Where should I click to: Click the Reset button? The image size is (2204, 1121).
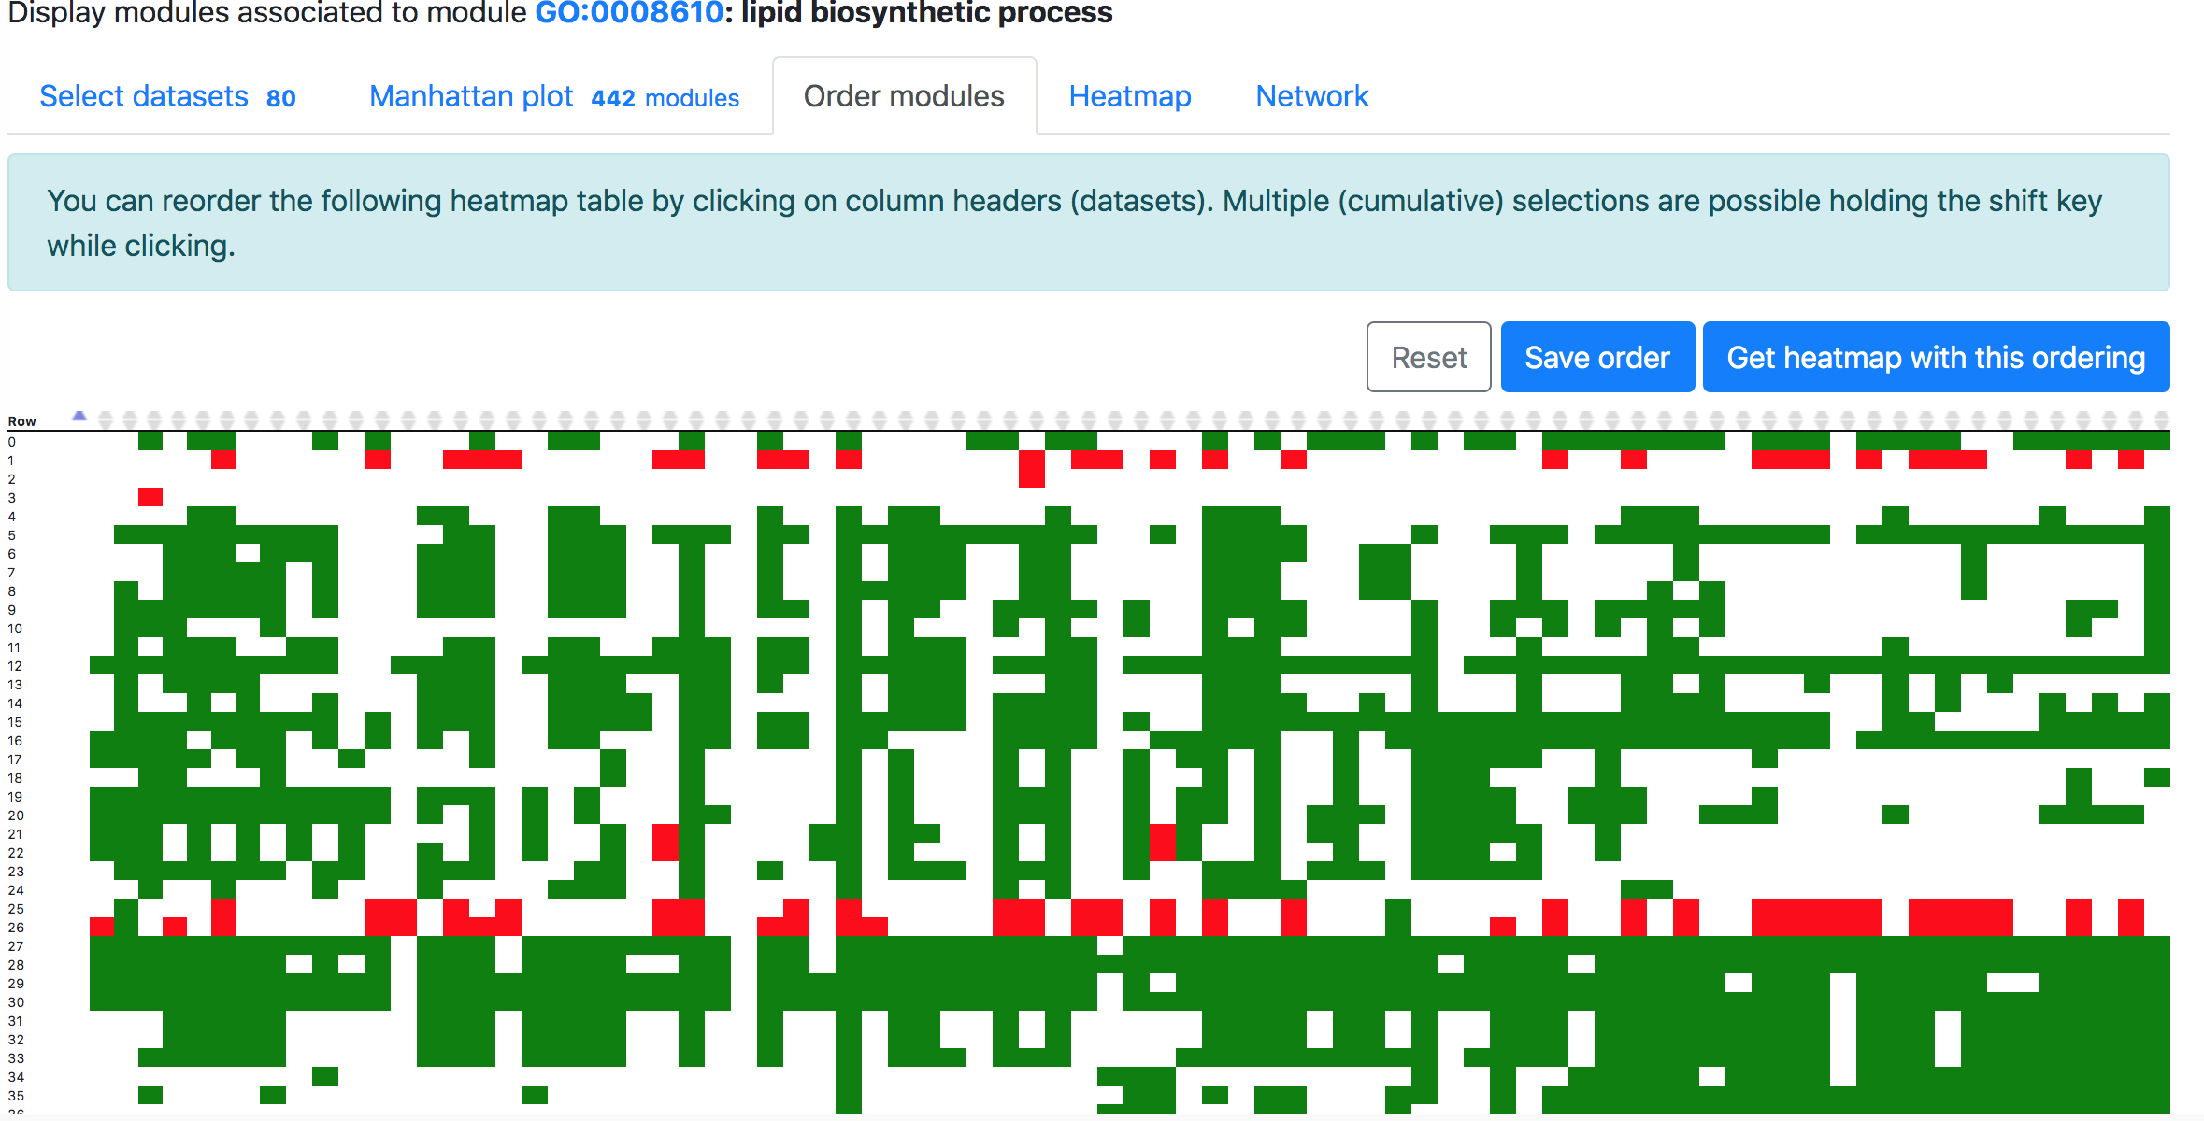(1426, 358)
